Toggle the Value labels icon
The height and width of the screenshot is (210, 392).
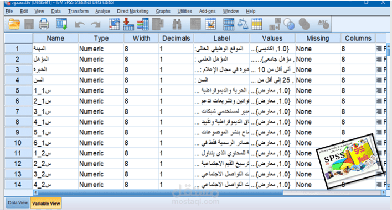275,24
